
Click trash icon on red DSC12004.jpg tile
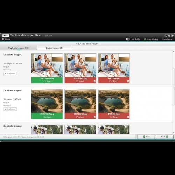tap(128, 81)
